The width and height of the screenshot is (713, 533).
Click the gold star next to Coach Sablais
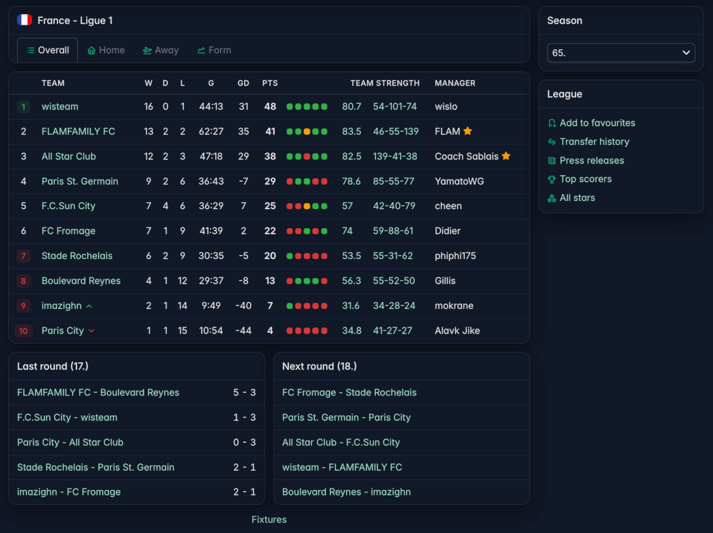click(506, 156)
